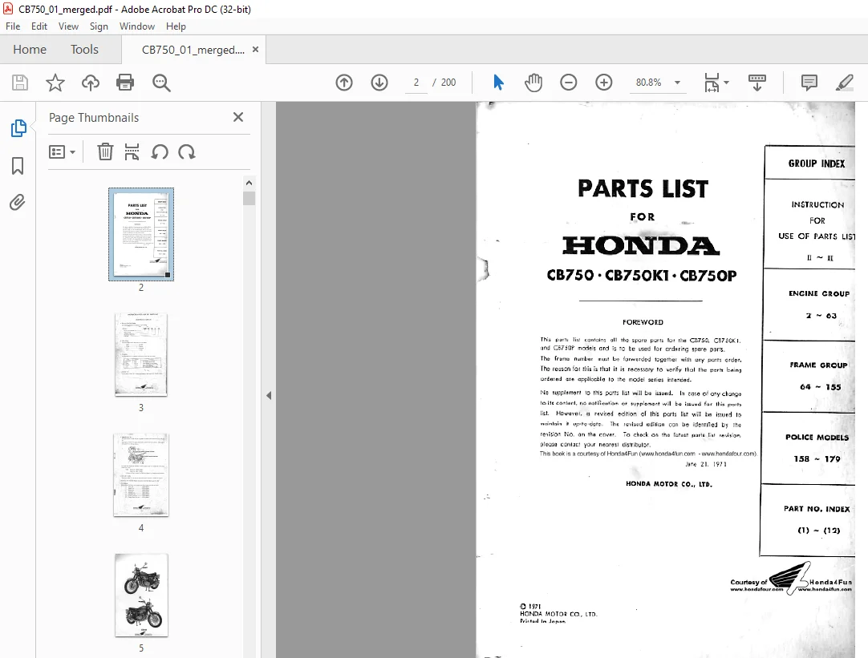Select page 3 thumbnail
868x658 pixels.
[x=141, y=354]
